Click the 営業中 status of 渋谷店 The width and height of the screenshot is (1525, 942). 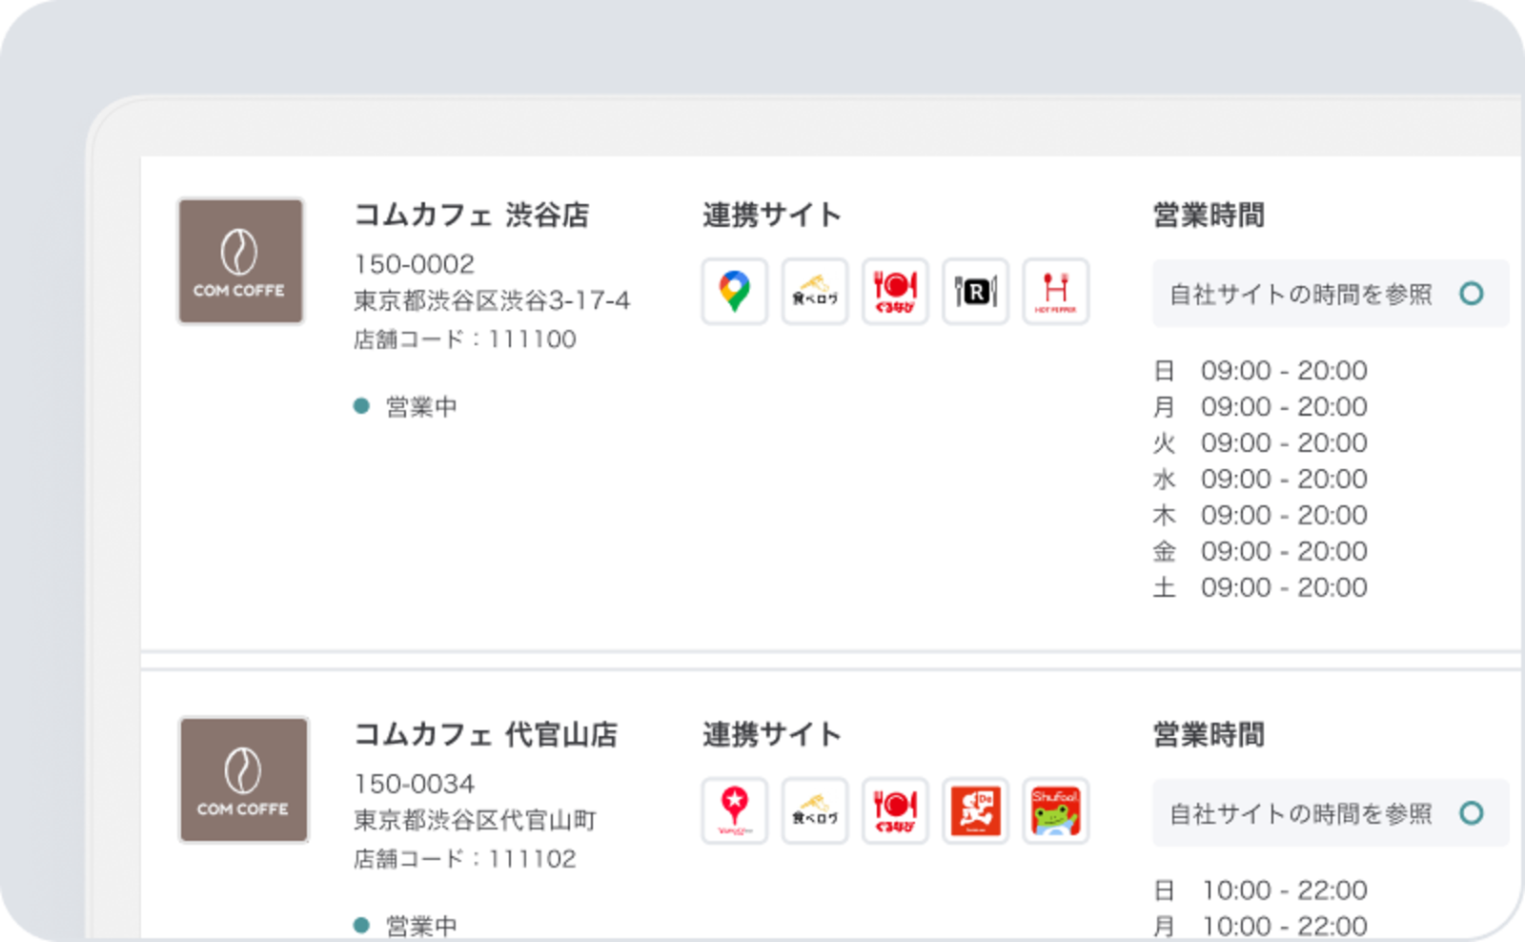click(405, 407)
